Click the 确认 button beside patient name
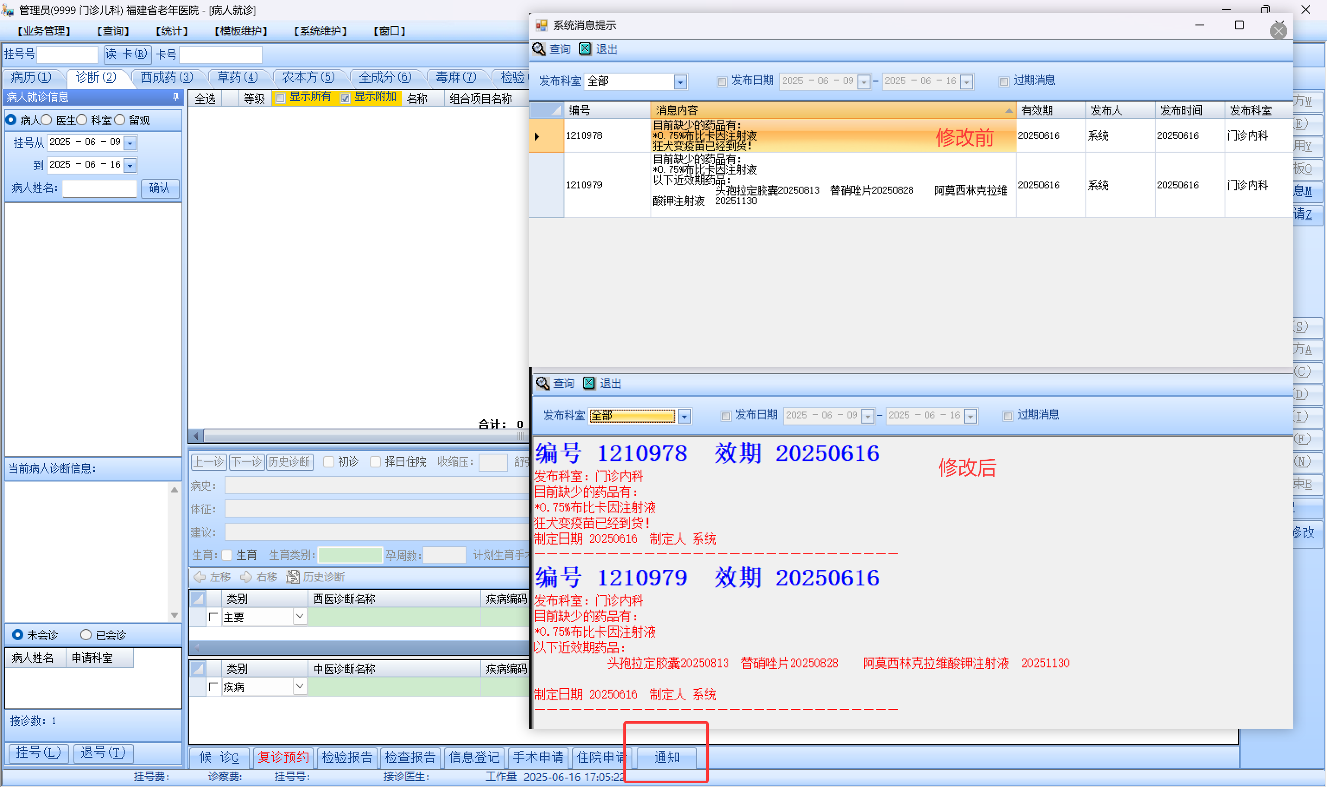Viewport: 1327px width, 788px height. (159, 188)
